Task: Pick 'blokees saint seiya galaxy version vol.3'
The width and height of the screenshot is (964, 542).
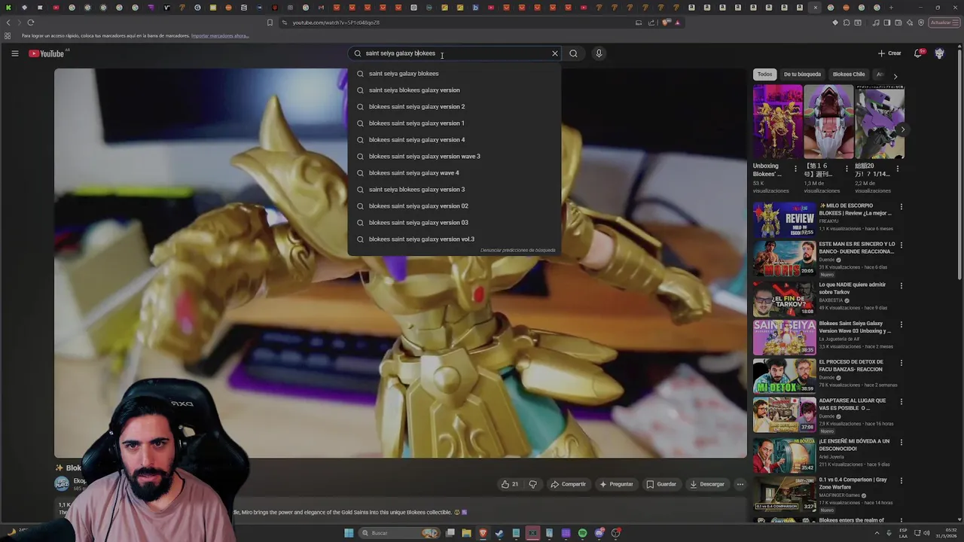Action: (454, 239)
